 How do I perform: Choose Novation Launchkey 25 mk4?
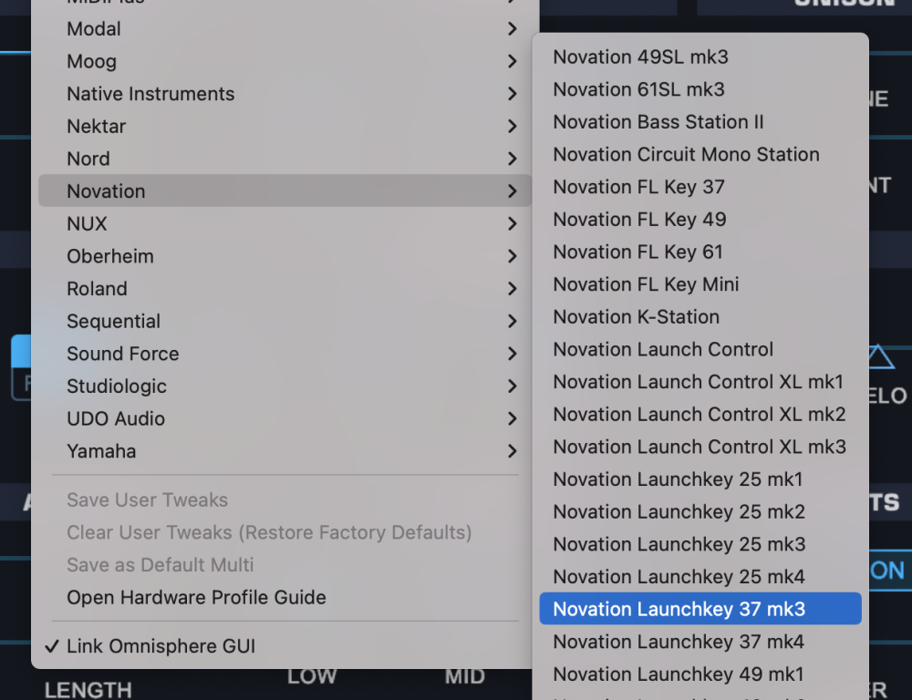679,576
